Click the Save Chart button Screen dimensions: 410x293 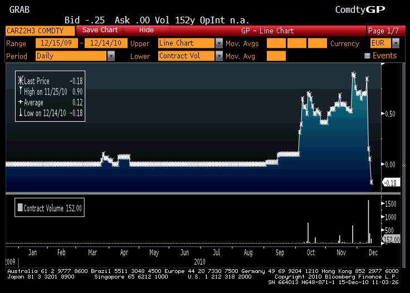coord(100,30)
